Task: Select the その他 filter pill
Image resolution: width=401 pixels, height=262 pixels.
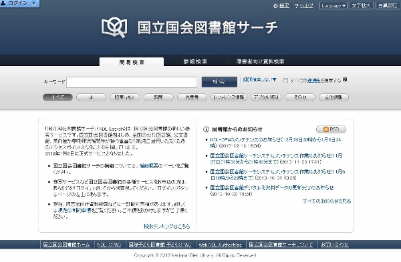Action: click(x=300, y=97)
